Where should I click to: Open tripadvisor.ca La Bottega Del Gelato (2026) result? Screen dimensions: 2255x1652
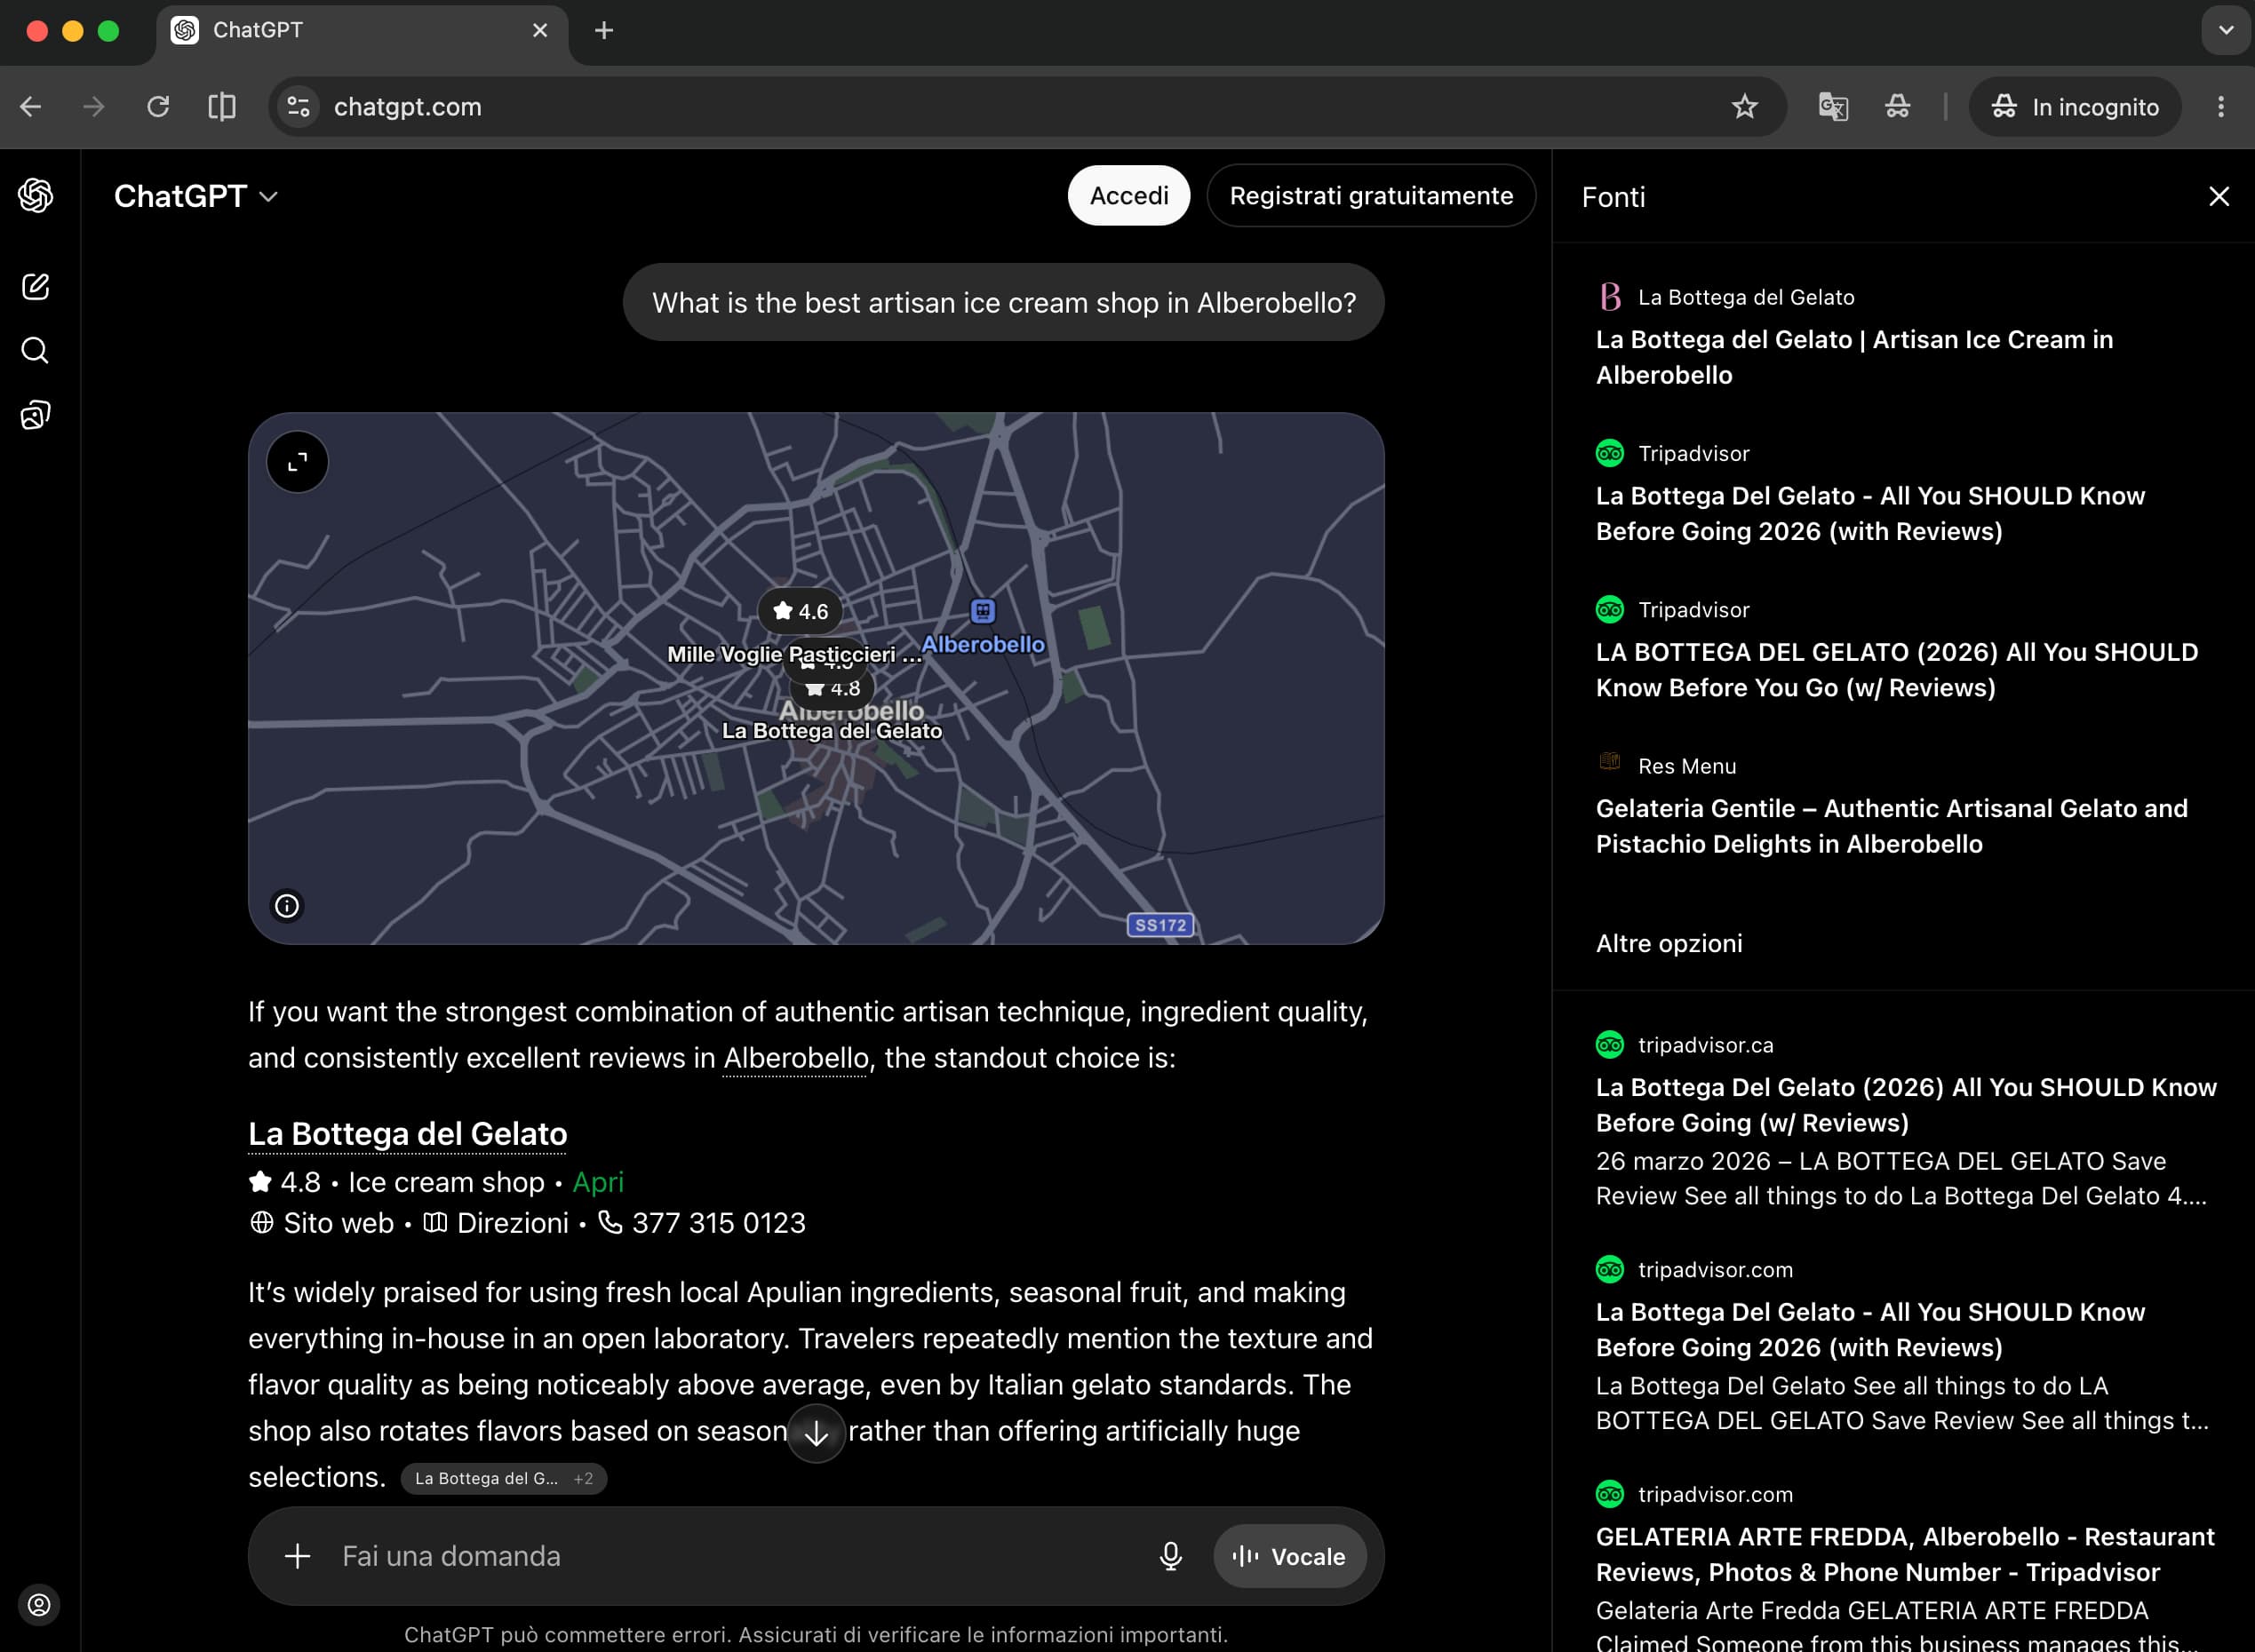1906,1120
